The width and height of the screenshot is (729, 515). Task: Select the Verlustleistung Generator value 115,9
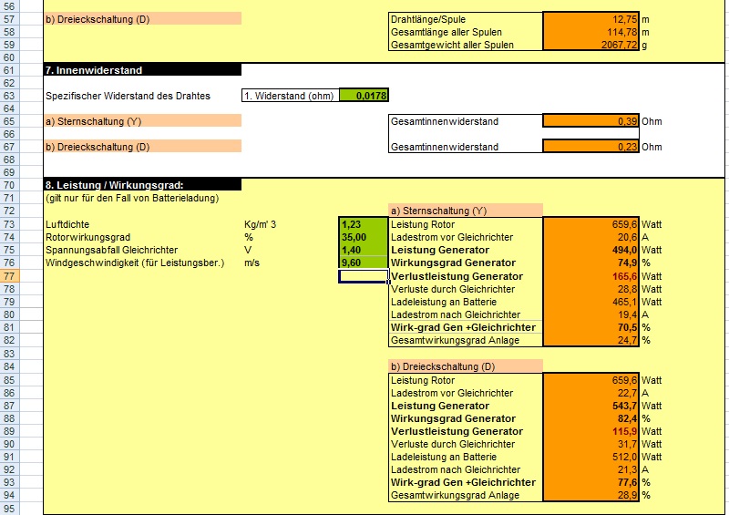tap(590, 431)
